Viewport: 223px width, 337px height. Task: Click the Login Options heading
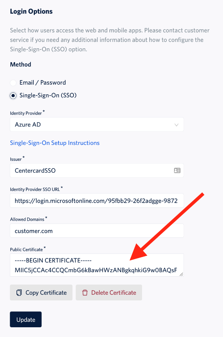tap(31, 11)
